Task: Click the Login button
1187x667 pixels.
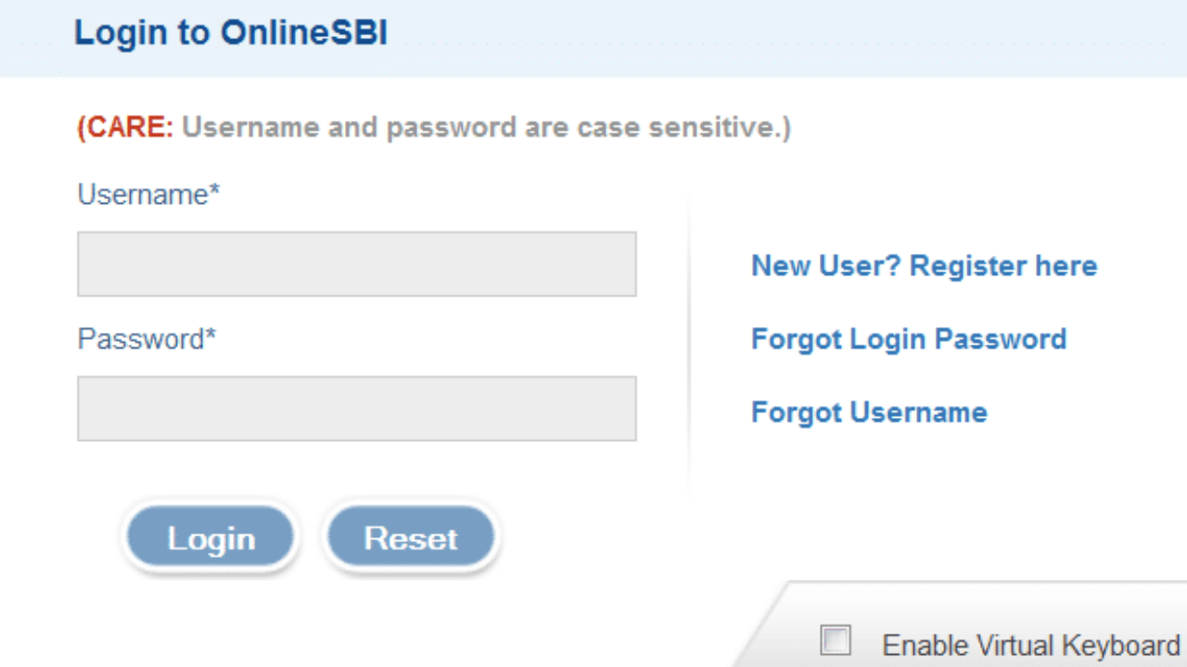Action: [x=211, y=538]
